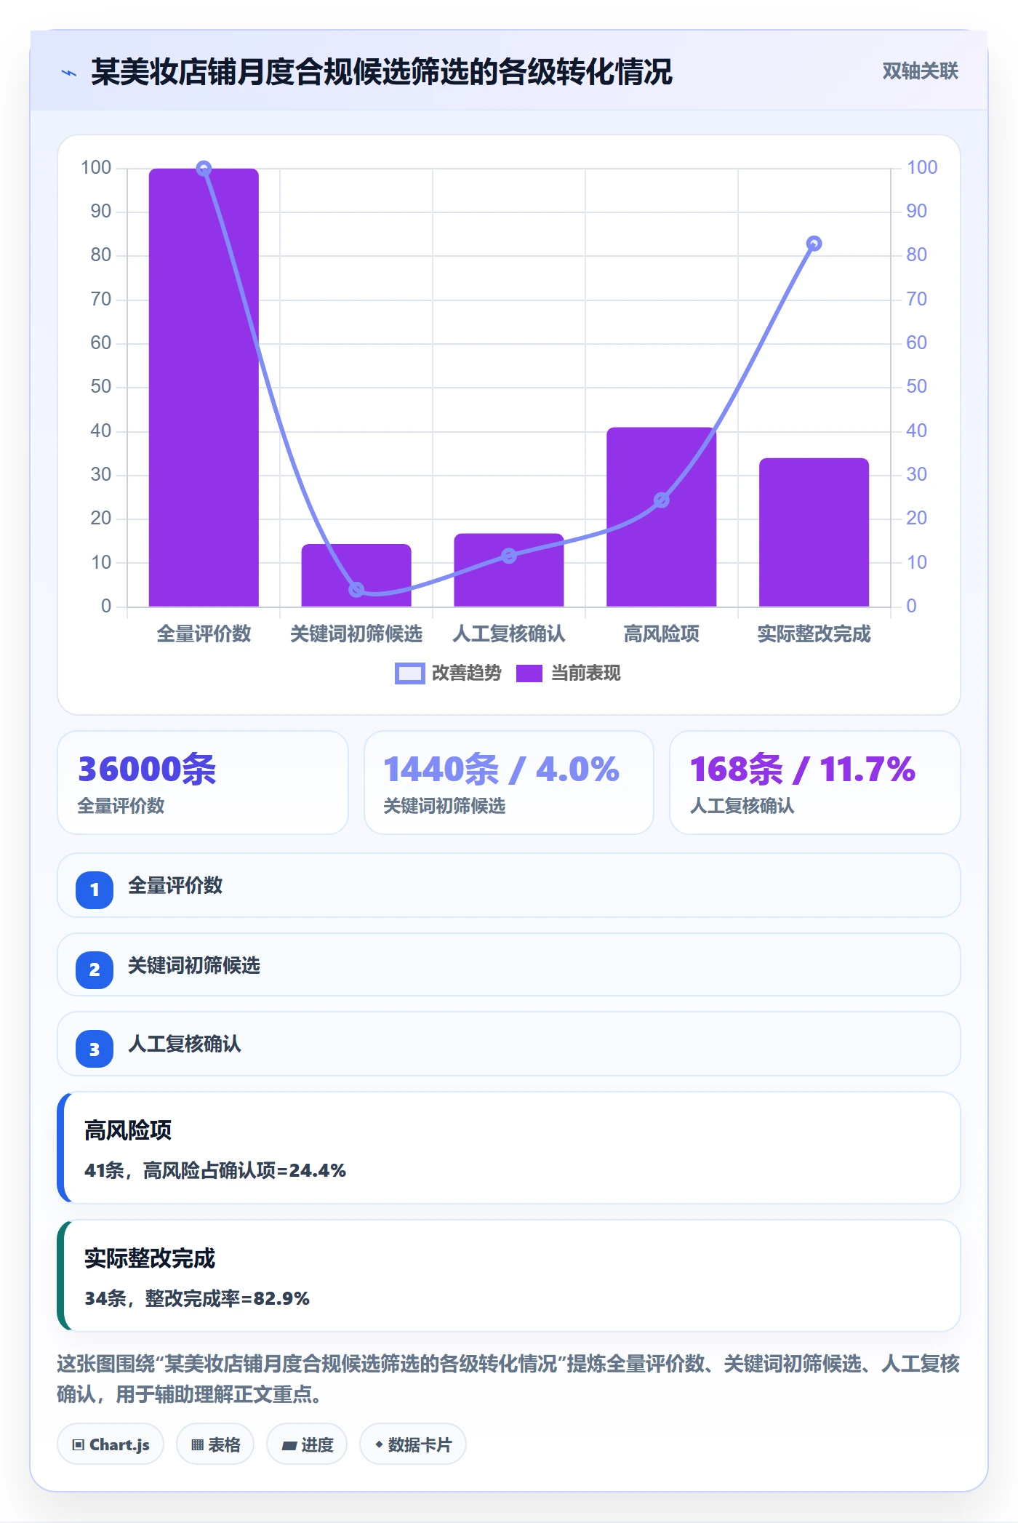Open the 1440条 / 4.0% data card
Screen dimensions: 1018x1523
click(509, 783)
